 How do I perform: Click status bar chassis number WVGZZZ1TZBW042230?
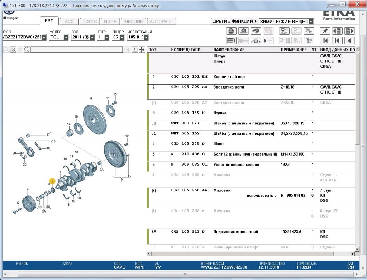click(x=224, y=267)
